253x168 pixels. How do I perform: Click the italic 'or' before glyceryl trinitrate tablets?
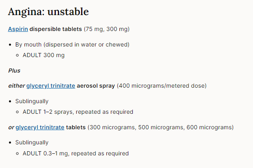(x=11, y=127)
